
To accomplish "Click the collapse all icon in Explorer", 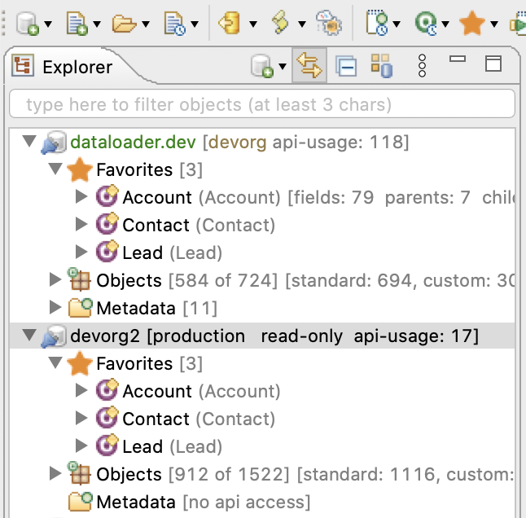I will (346, 66).
